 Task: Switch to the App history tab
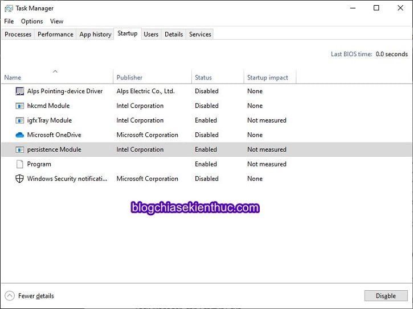coord(95,35)
